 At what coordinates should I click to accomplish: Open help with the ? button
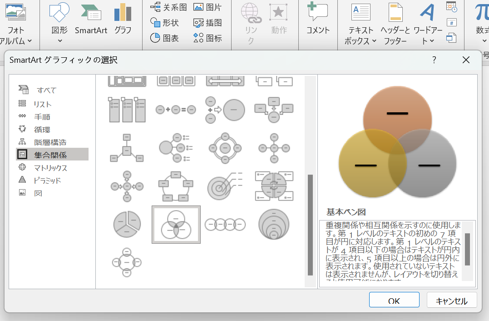tap(434, 60)
